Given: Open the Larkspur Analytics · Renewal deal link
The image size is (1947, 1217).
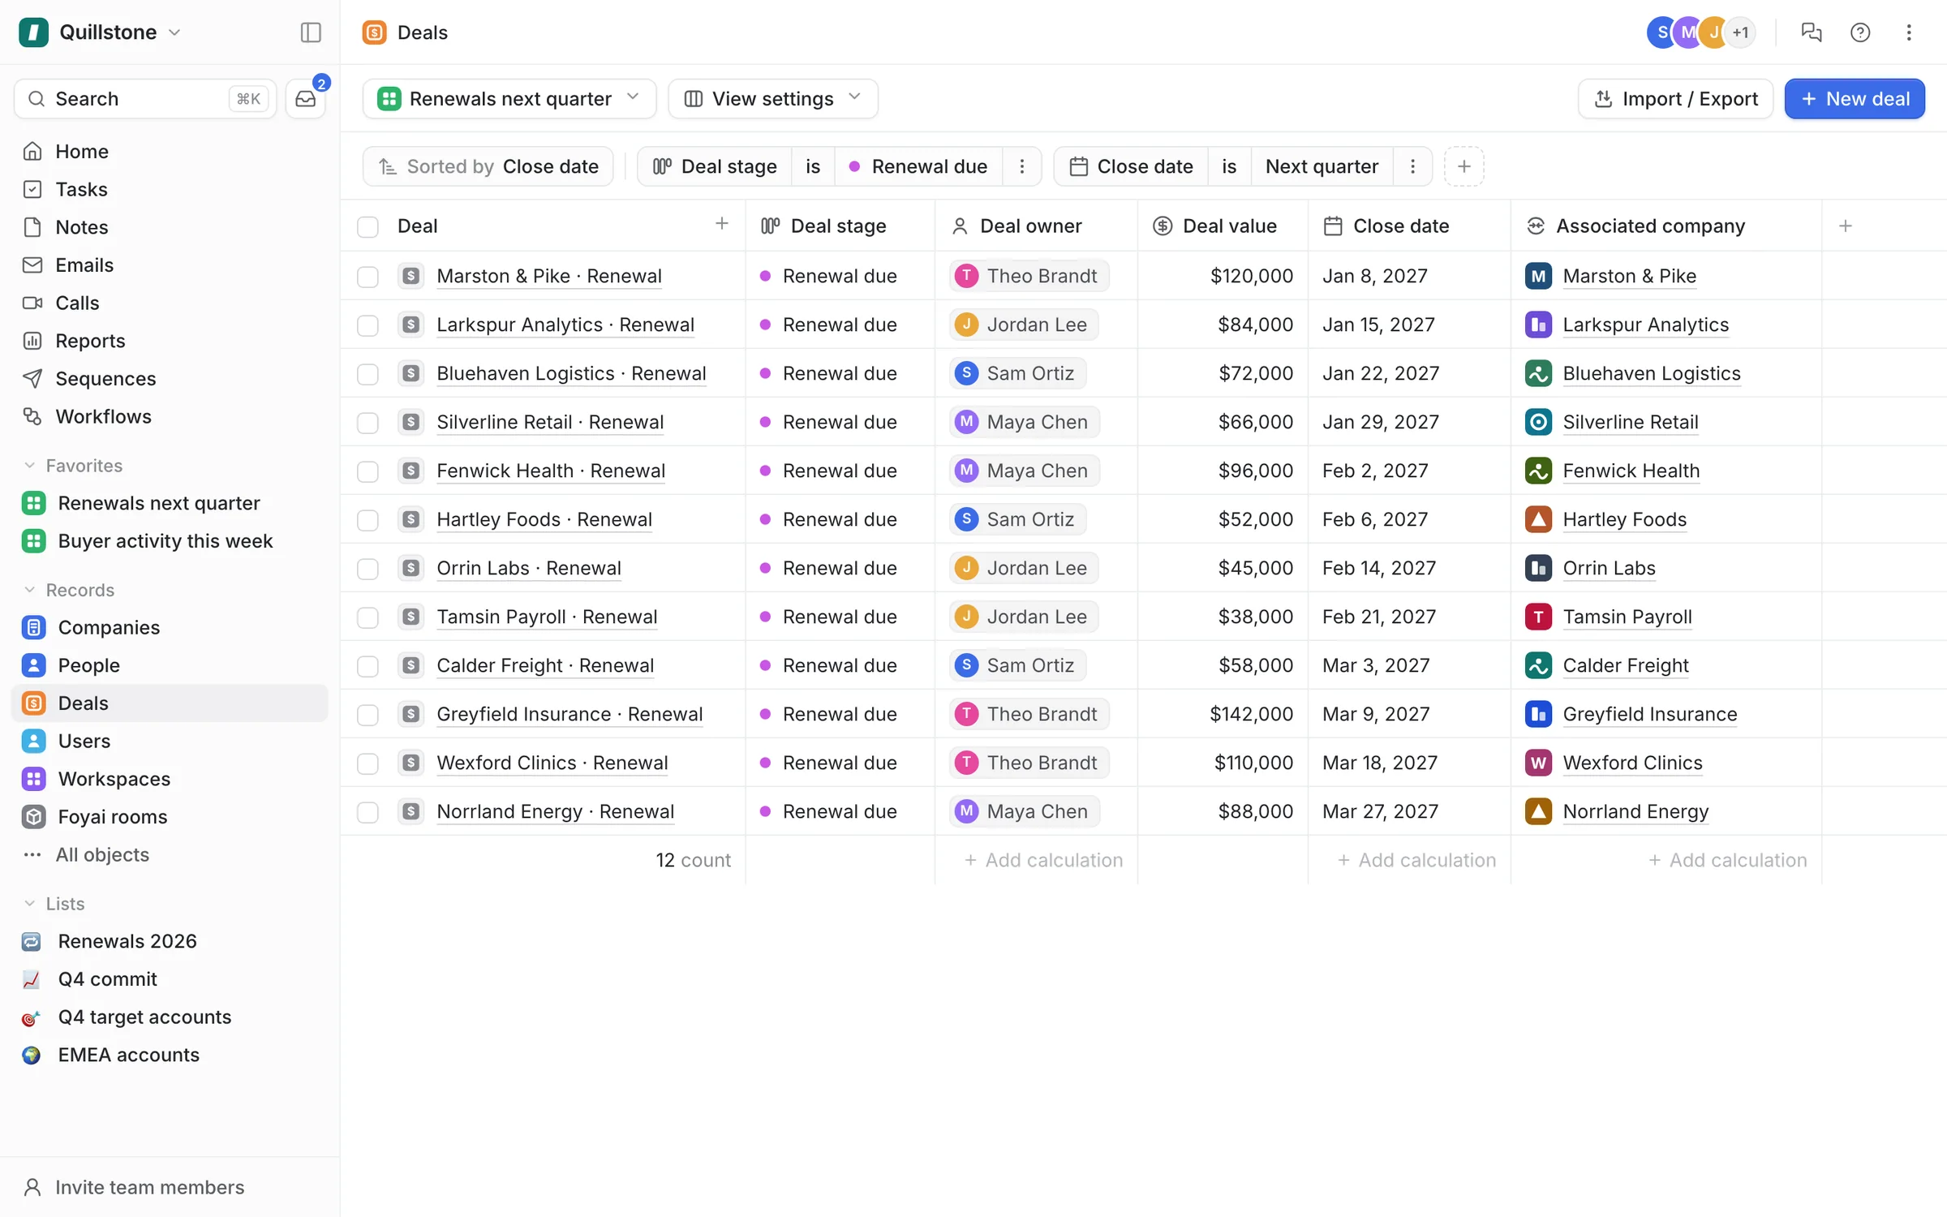Looking at the screenshot, I should pos(565,325).
